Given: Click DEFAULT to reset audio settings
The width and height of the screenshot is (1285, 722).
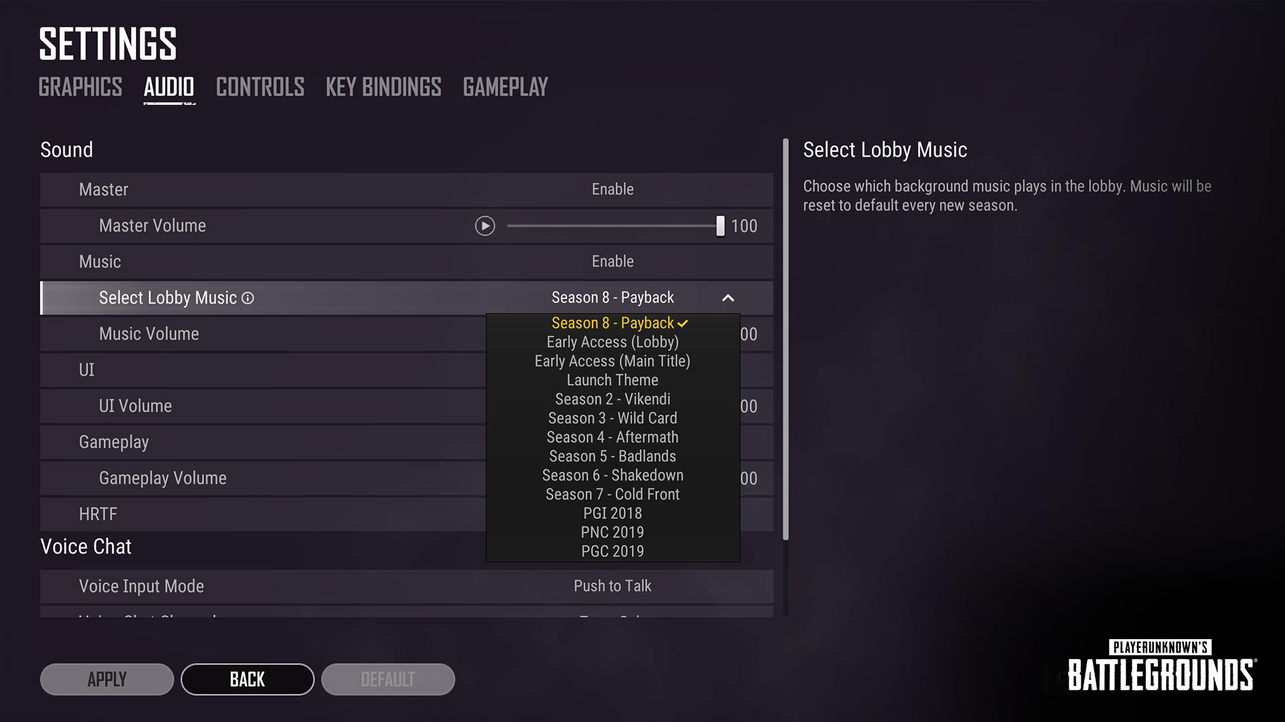Looking at the screenshot, I should coord(388,679).
